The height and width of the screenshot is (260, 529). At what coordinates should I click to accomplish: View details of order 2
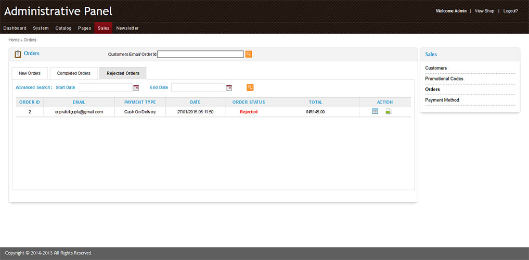tap(375, 111)
